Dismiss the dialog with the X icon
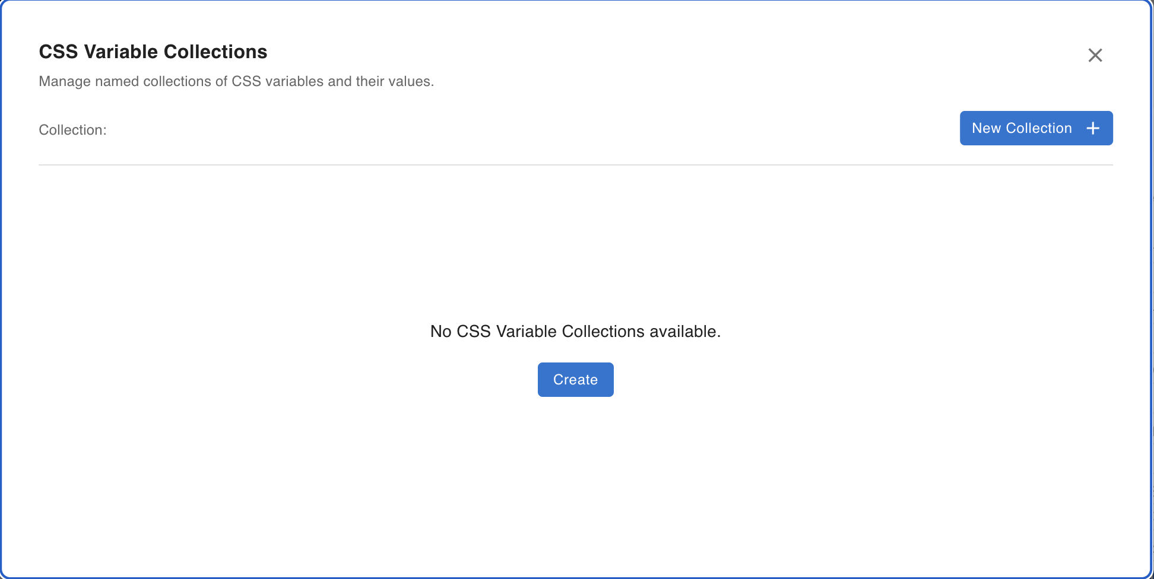This screenshot has width=1154, height=579. pos(1095,55)
